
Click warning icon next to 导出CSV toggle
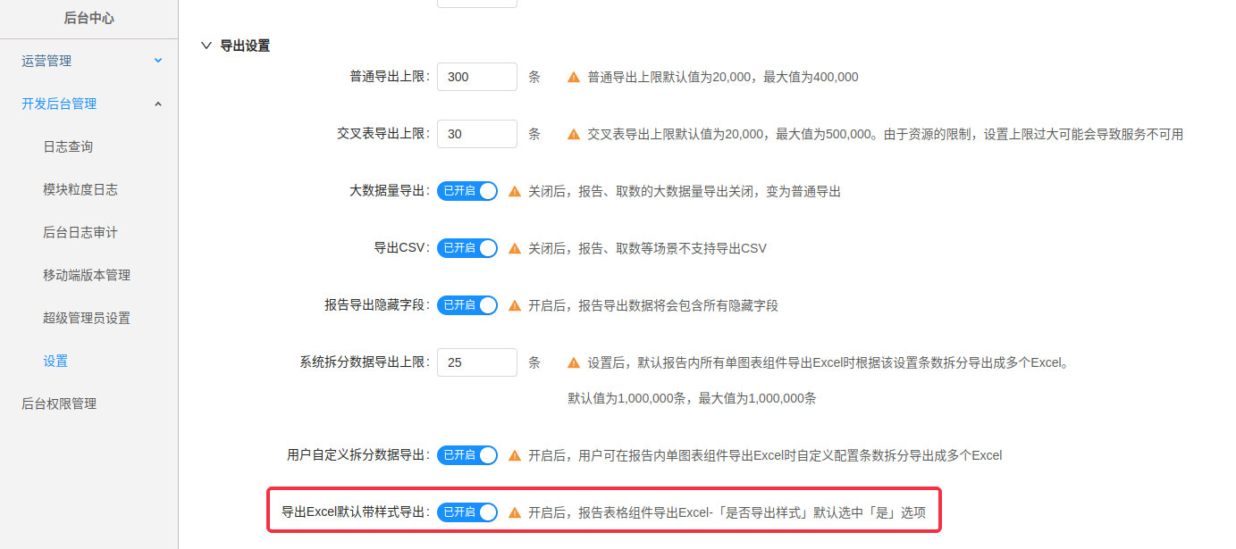(x=515, y=249)
